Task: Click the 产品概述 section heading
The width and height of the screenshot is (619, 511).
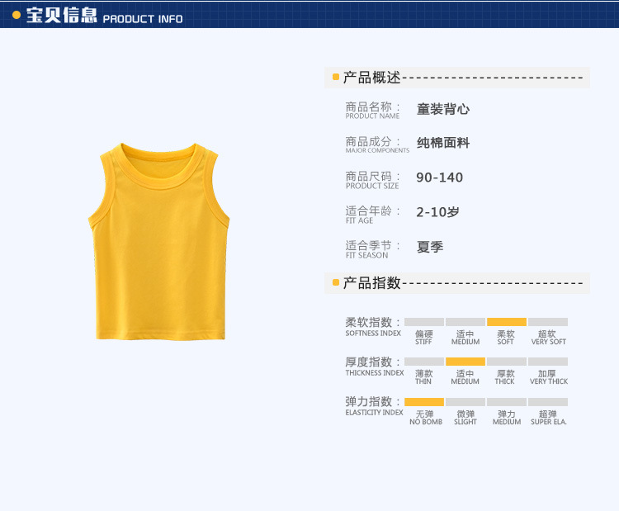Action: tap(371, 78)
